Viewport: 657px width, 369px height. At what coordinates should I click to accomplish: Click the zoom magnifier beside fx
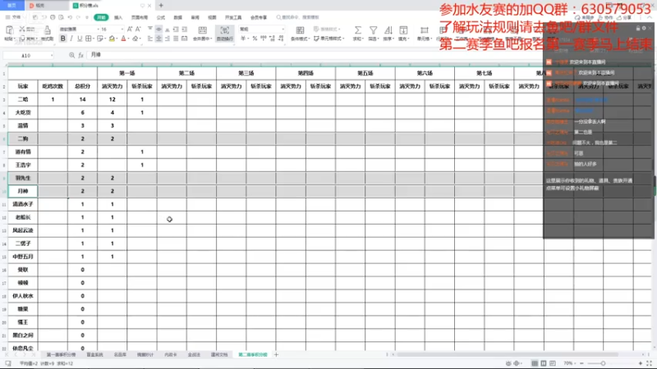71,55
